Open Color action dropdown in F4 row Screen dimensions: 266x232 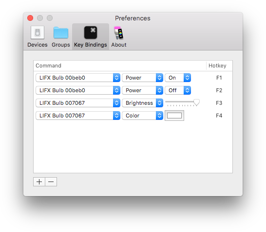coord(142,116)
